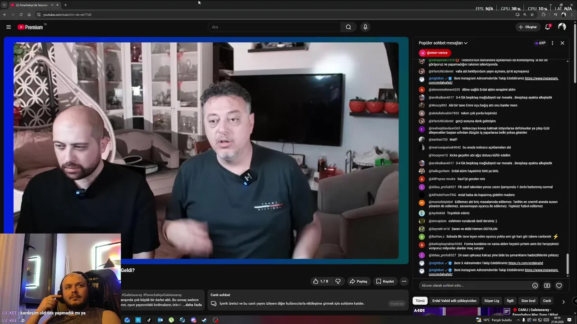The height and width of the screenshot is (324, 577).
Task: Dislike the video with thumbs down
Action: click(x=338, y=281)
